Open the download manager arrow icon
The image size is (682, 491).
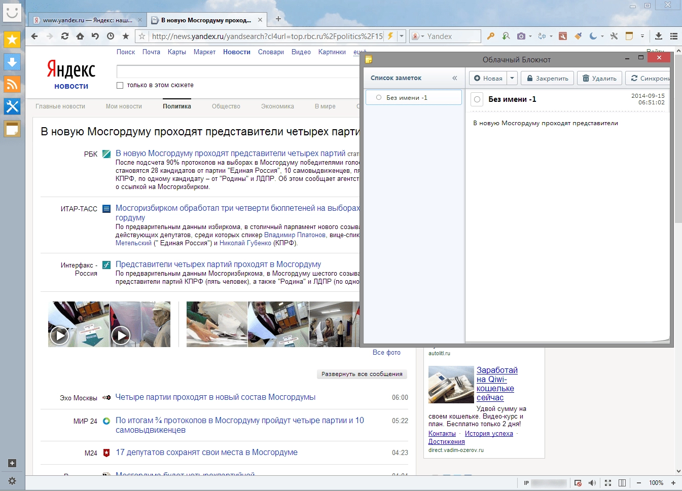pyautogui.click(x=659, y=36)
